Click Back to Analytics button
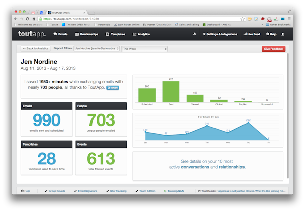 click(x=35, y=49)
